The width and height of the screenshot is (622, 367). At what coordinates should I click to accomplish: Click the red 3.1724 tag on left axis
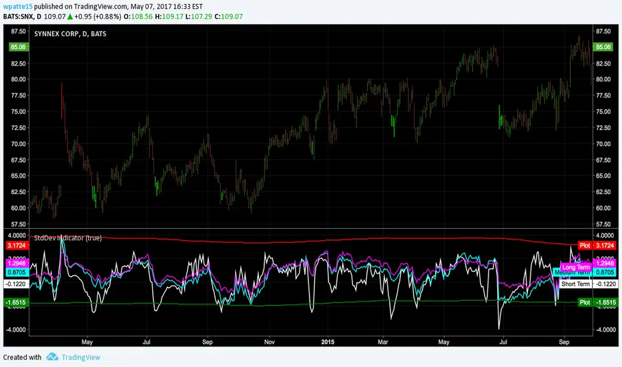click(x=16, y=246)
